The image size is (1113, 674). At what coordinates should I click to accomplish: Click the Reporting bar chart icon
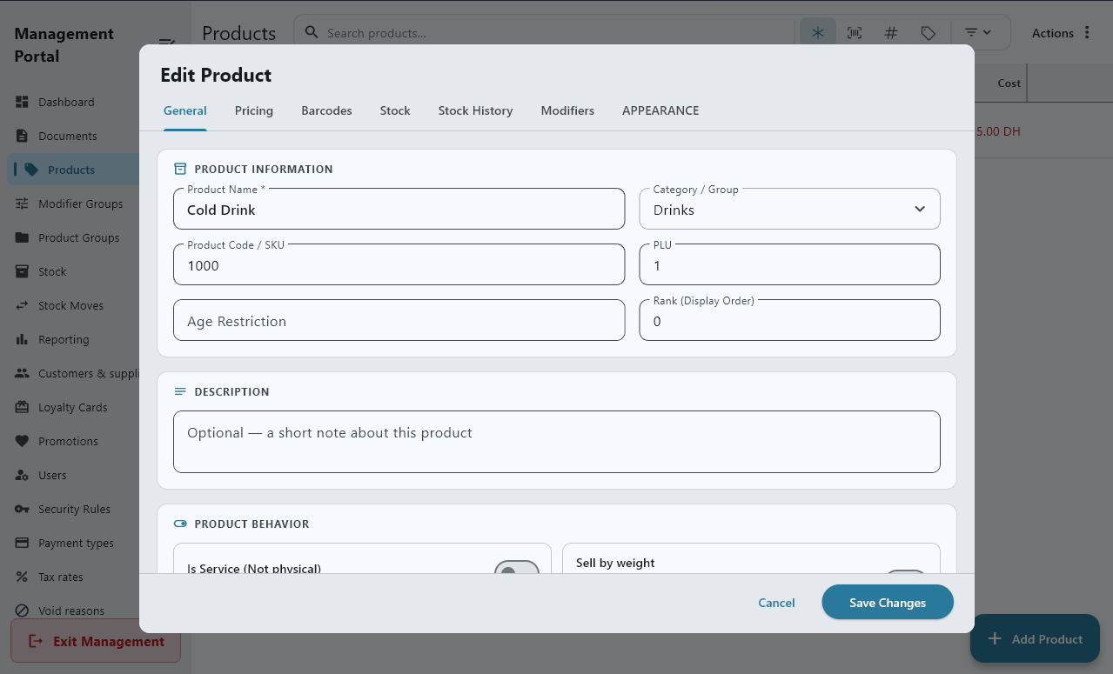(22, 339)
